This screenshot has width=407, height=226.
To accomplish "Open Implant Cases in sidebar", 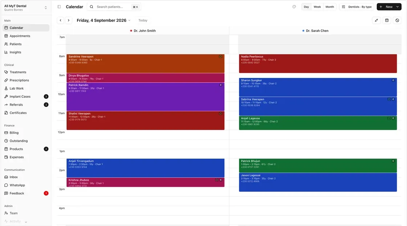I will coord(26,96).
